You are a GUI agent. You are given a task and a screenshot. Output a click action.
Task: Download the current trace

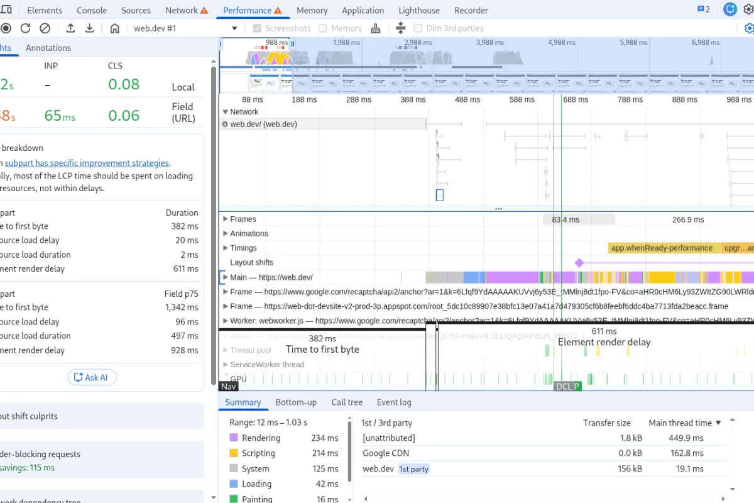(90, 28)
